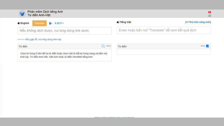The width and height of the screenshot is (224, 126).
Task: Switch to Vietnamese with the flag icon
Action: pos(209,12)
